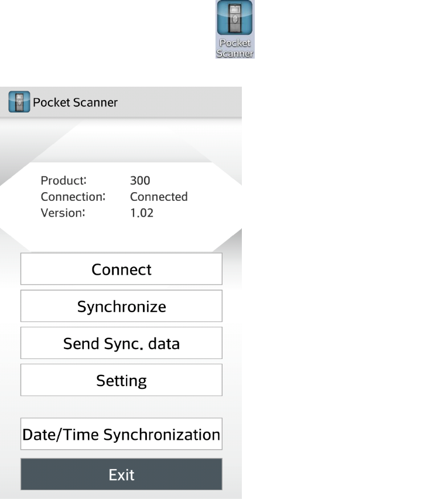Select the Product field label
Viewport: 448px width, 499px height.
click(64, 180)
